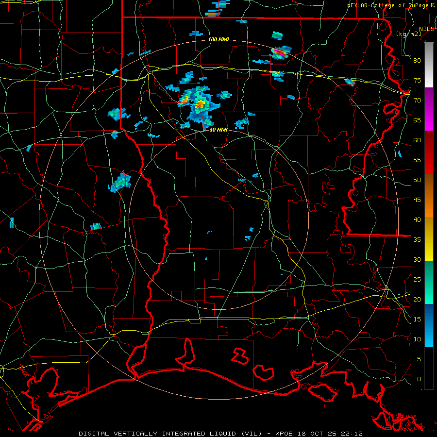The width and height of the screenshot is (437, 437).
Task: Click the legend value 65
Action: click(417, 120)
